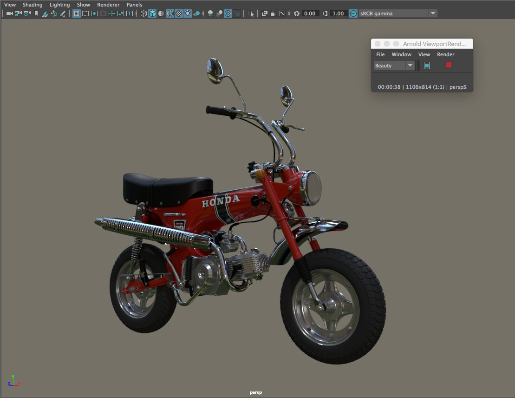Click the Panels menu label
Viewport: 515px width, 398px height.
click(x=134, y=4)
